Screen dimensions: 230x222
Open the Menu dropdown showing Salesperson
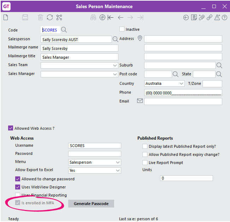(95, 162)
